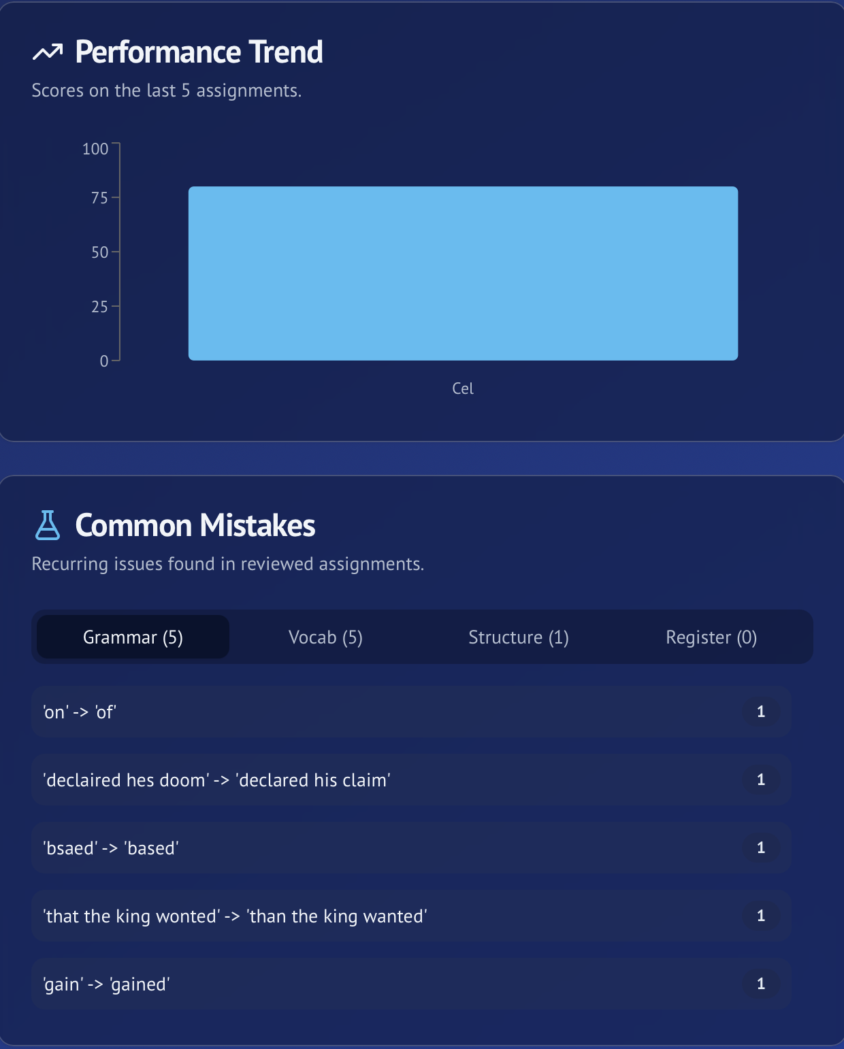Click the badge next to 'that the king wonted' entry
The height and width of the screenshot is (1049, 844).
[x=760, y=916]
